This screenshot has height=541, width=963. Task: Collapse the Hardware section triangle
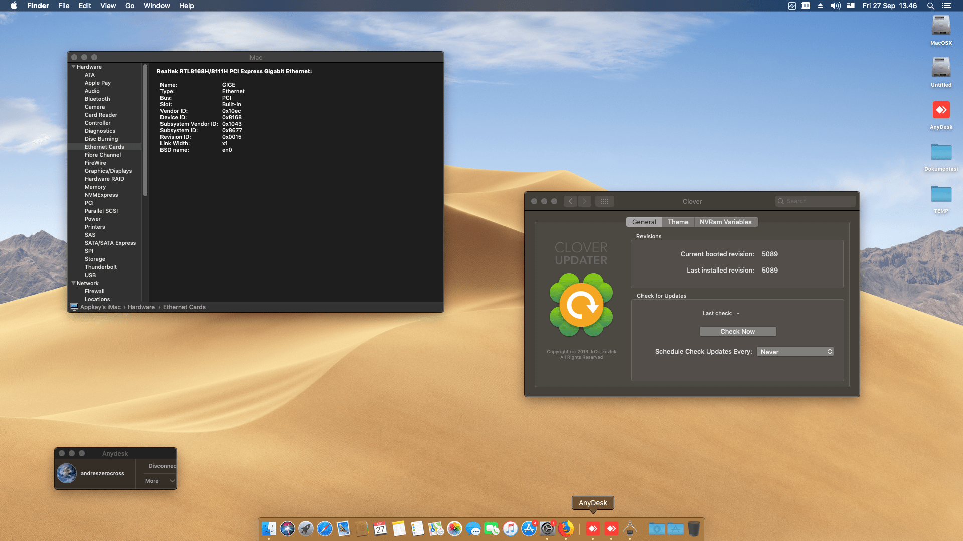click(74, 67)
